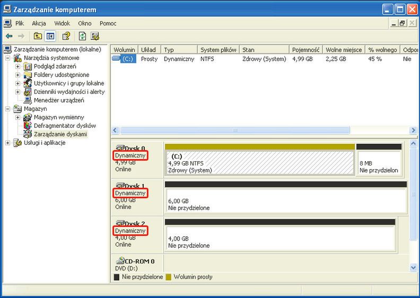Click the Forward arrow toolbar icon
420x298 pixels.
(21, 36)
